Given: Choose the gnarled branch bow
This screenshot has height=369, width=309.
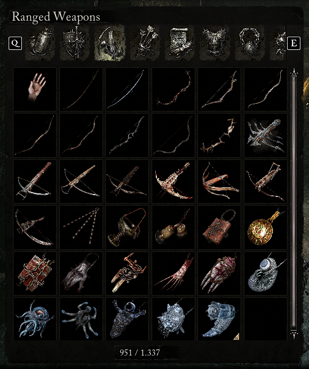Looking at the screenshot, I should (x=219, y=135).
